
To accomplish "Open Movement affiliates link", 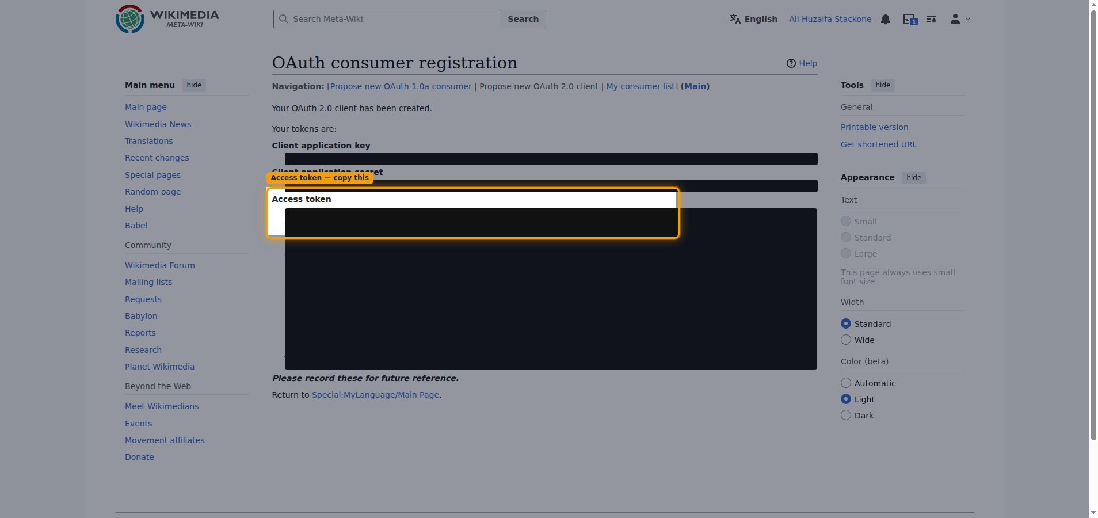I will click(x=165, y=440).
